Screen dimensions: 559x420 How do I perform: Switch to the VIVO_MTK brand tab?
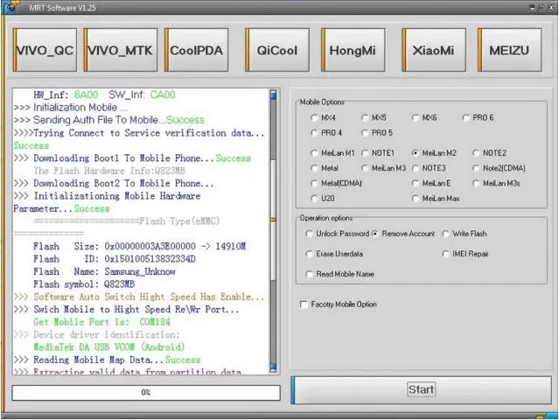click(120, 50)
